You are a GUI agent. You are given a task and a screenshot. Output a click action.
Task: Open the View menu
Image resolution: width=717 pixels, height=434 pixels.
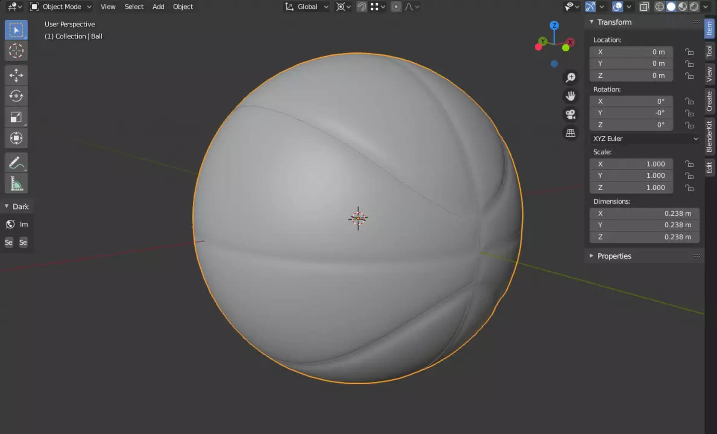[108, 7]
